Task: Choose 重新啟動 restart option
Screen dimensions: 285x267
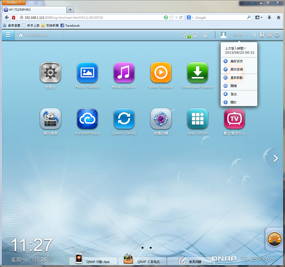Action: pos(239,78)
